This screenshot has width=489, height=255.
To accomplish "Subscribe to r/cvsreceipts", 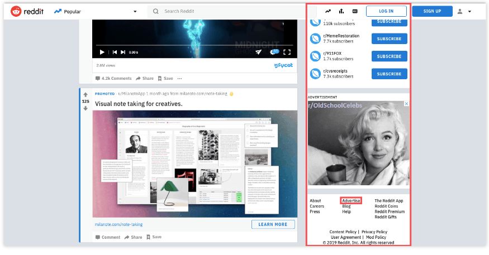I will [x=389, y=74].
